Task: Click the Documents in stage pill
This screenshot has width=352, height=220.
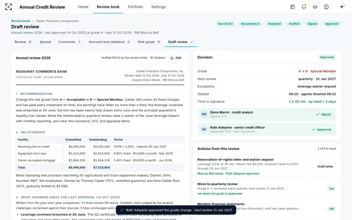Action: point(250,24)
